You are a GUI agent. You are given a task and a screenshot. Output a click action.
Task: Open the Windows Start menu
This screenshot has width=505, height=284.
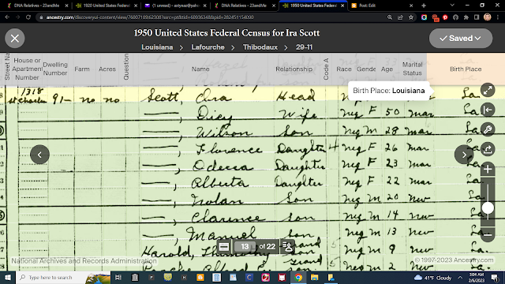(x=7, y=278)
